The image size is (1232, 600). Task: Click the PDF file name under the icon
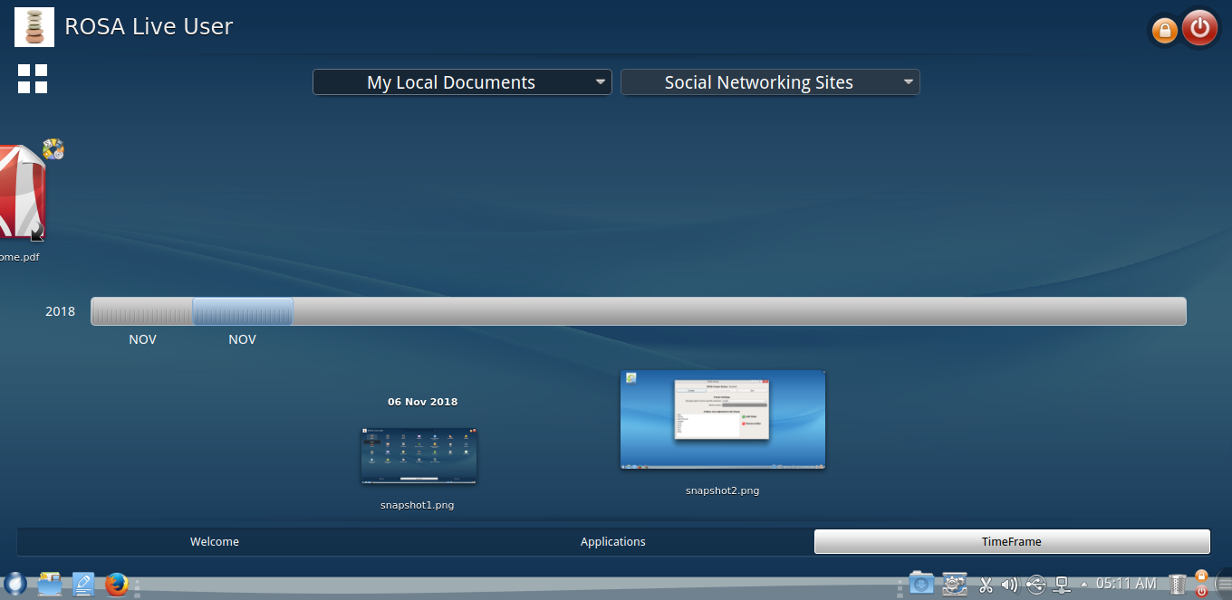click(x=20, y=257)
